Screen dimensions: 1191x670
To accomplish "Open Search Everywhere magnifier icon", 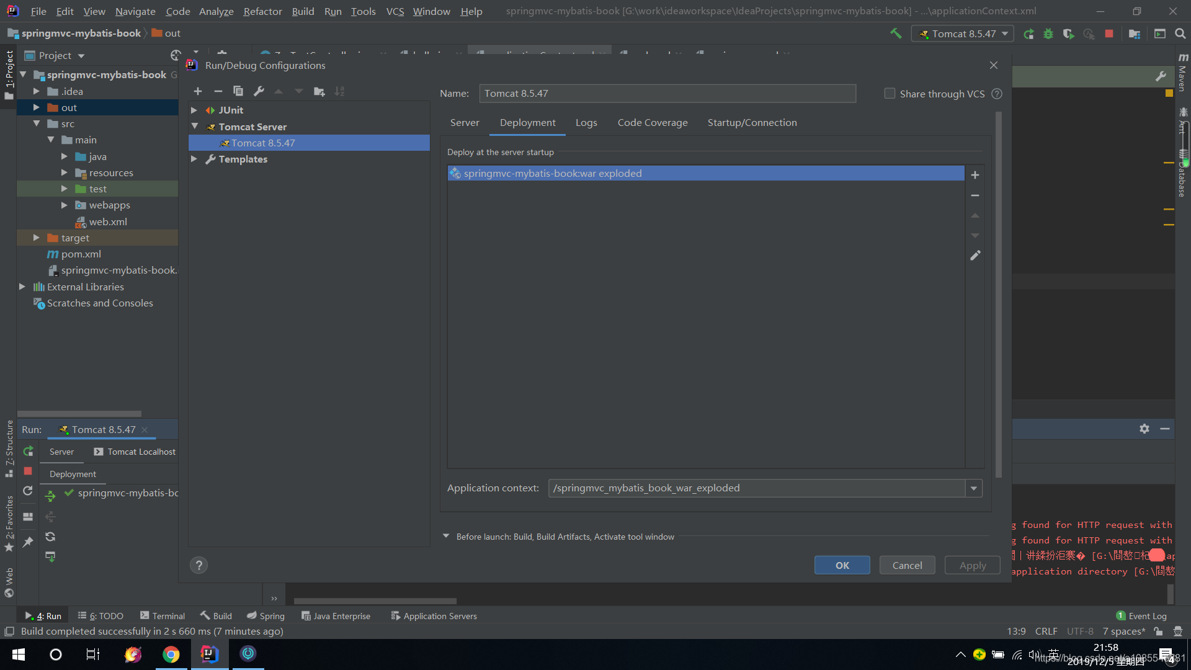I will [x=1180, y=33].
